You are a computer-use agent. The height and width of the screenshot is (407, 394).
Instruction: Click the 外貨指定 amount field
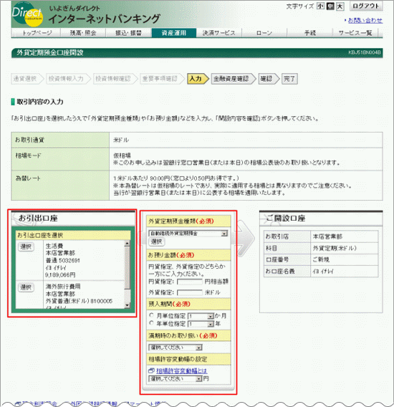point(190,293)
